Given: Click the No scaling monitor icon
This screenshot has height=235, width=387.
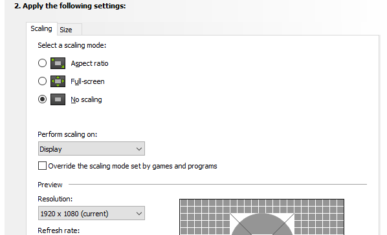Looking at the screenshot, I should click(x=58, y=99).
